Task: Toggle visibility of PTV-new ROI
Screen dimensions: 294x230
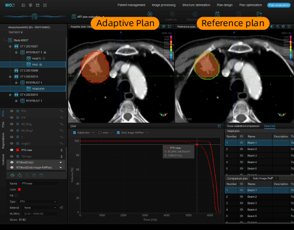Action: coord(12,150)
